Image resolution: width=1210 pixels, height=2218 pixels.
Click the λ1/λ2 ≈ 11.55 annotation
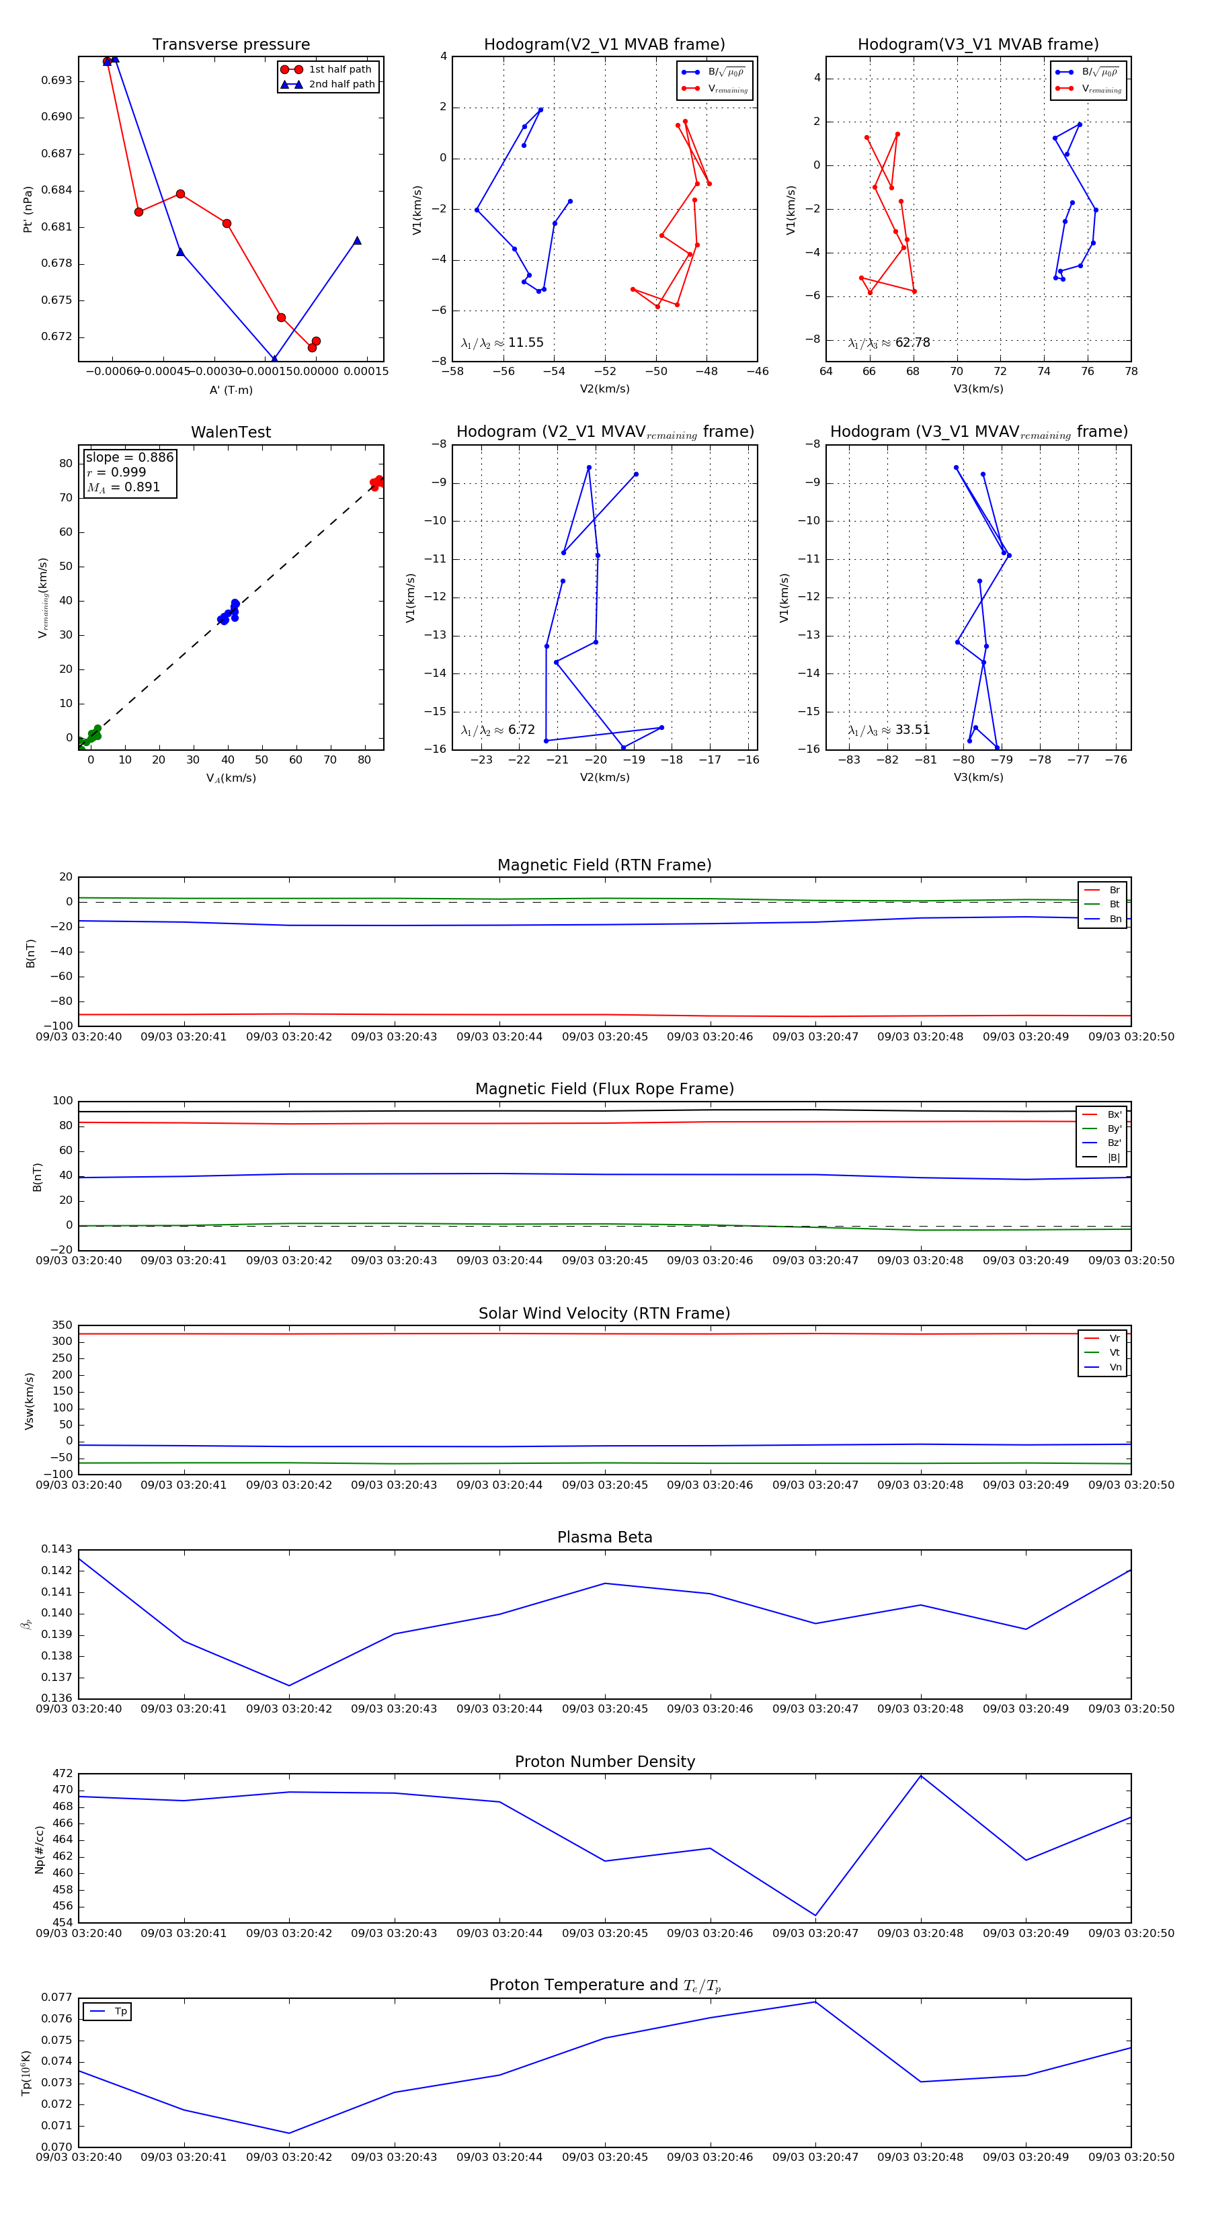(502, 343)
